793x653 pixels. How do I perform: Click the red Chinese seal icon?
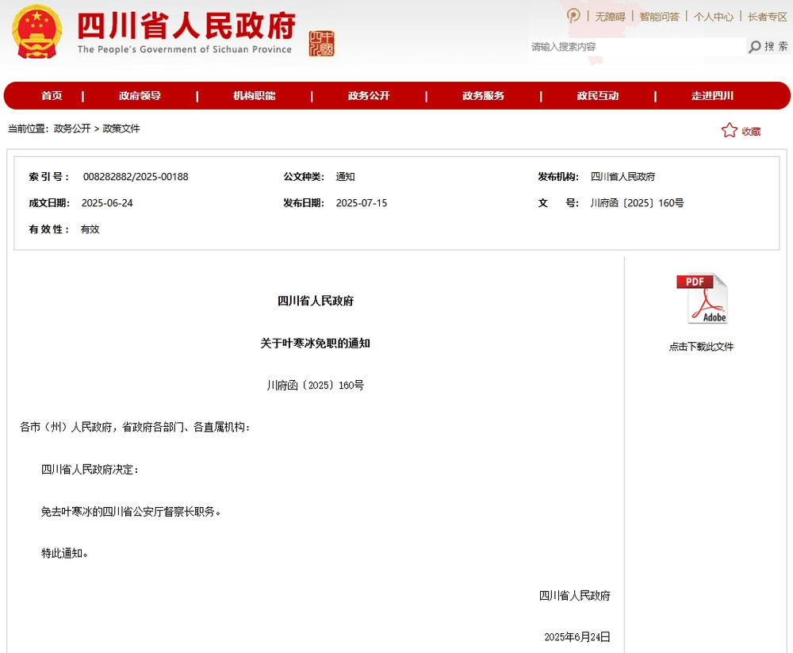[322, 43]
